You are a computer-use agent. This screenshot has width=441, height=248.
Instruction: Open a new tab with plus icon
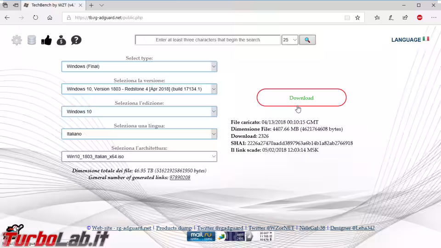91,5
